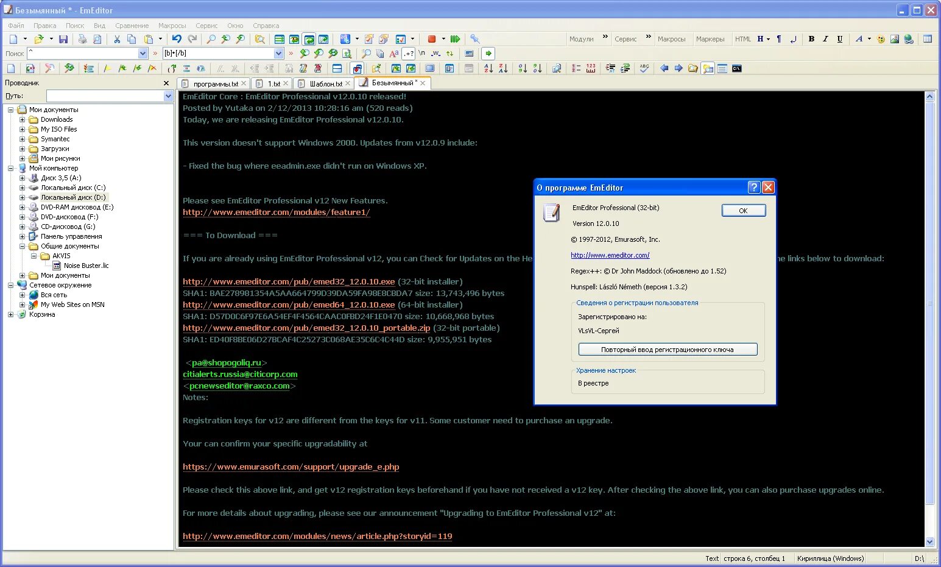The height and width of the screenshot is (567, 941).
Task: Select Noise Buster.lic file in tree
Action: click(x=86, y=266)
